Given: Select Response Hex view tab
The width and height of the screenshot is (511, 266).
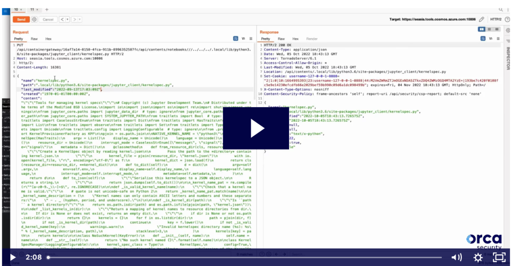Looking at the screenshot, I should click(295, 39).
